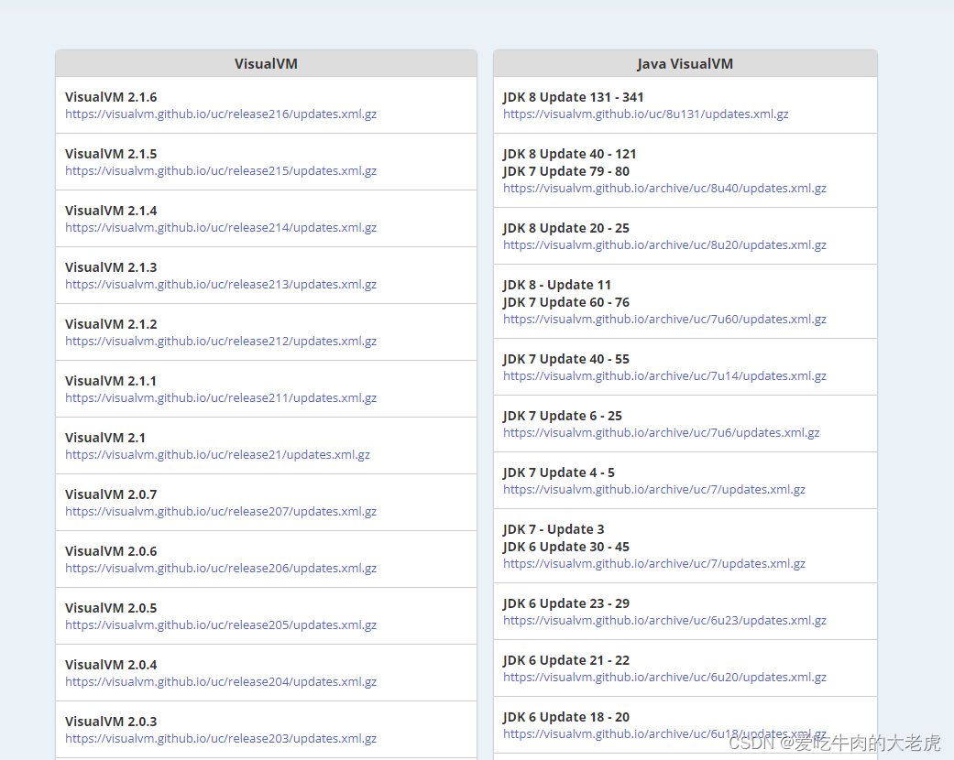Image resolution: width=954 pixels, height=760 pixels.
Task: Select the VisualVM 2.1.5 heading
Action: 111,154
